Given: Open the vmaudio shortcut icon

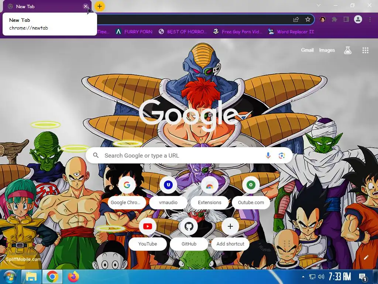Looking at the screenshot, I should (168, 185).
